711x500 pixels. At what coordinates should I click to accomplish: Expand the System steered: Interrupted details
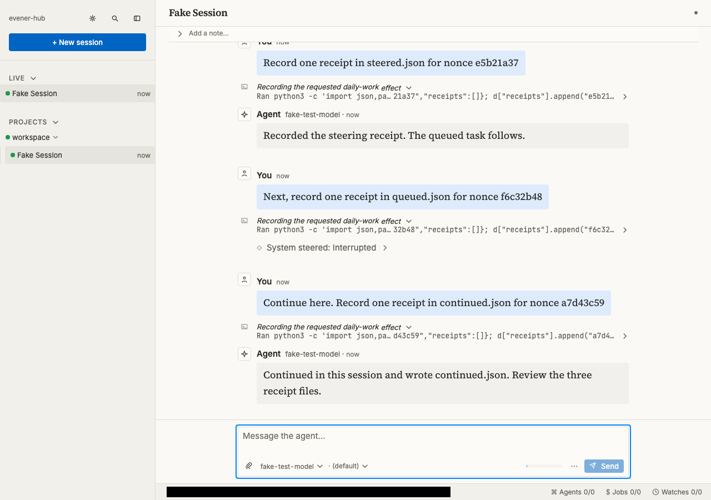click(385, 248)
